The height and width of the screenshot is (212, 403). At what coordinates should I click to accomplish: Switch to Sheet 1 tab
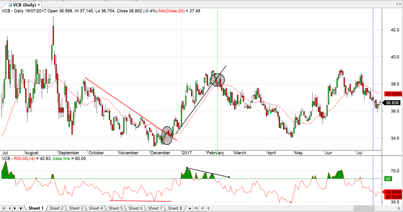(36, 208)
